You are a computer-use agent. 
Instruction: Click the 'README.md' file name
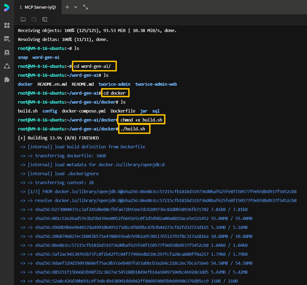point(83,84)
